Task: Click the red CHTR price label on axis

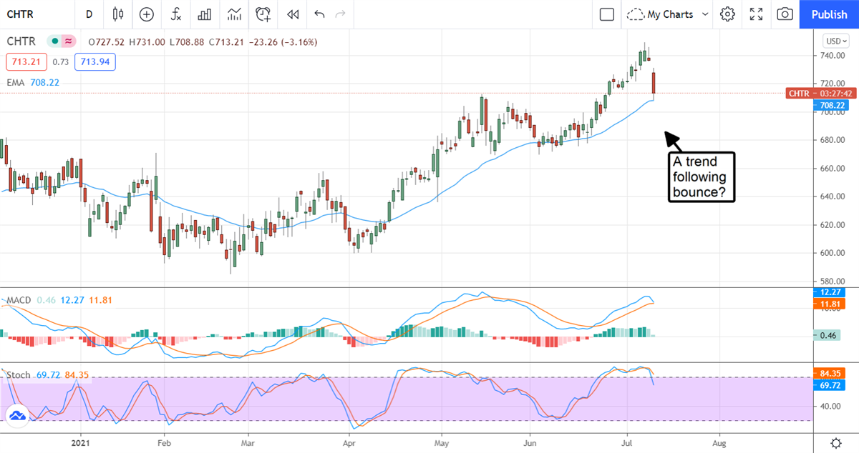Action: click(x=822, y=93)
